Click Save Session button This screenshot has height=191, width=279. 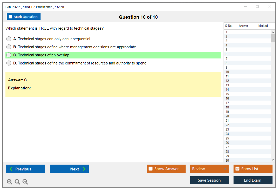209,180
